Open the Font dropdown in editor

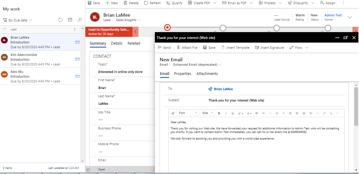[187, 113]
